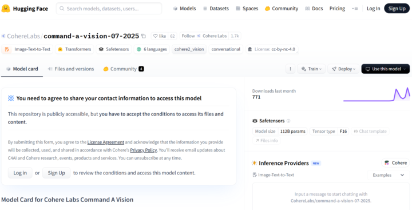Click the Community tab emoji icon

pos(106,69)
